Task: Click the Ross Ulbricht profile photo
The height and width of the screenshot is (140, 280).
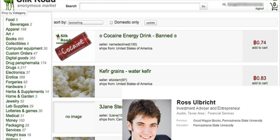Action: click(147, 120)
